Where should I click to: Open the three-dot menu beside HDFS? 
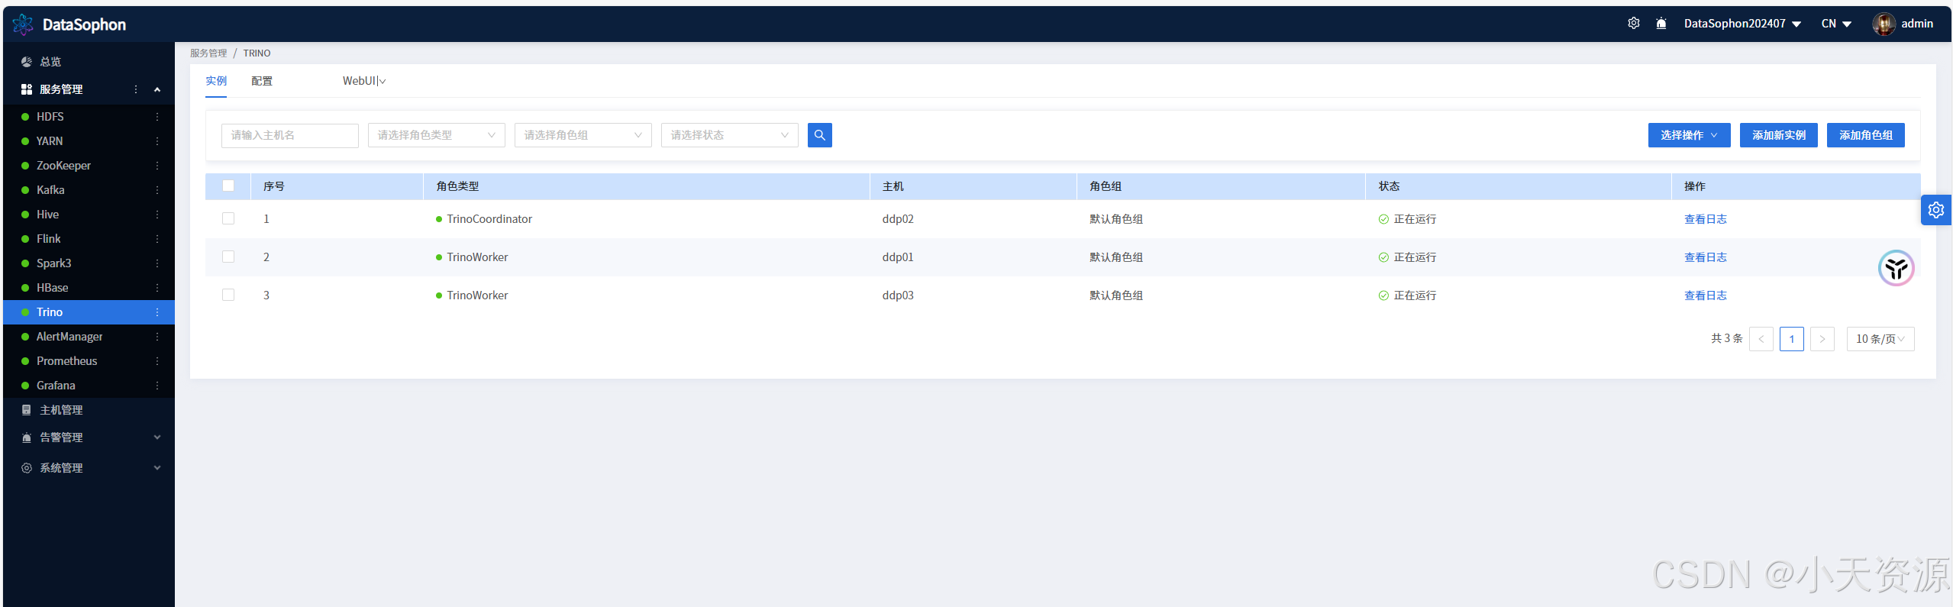[157, 117]
